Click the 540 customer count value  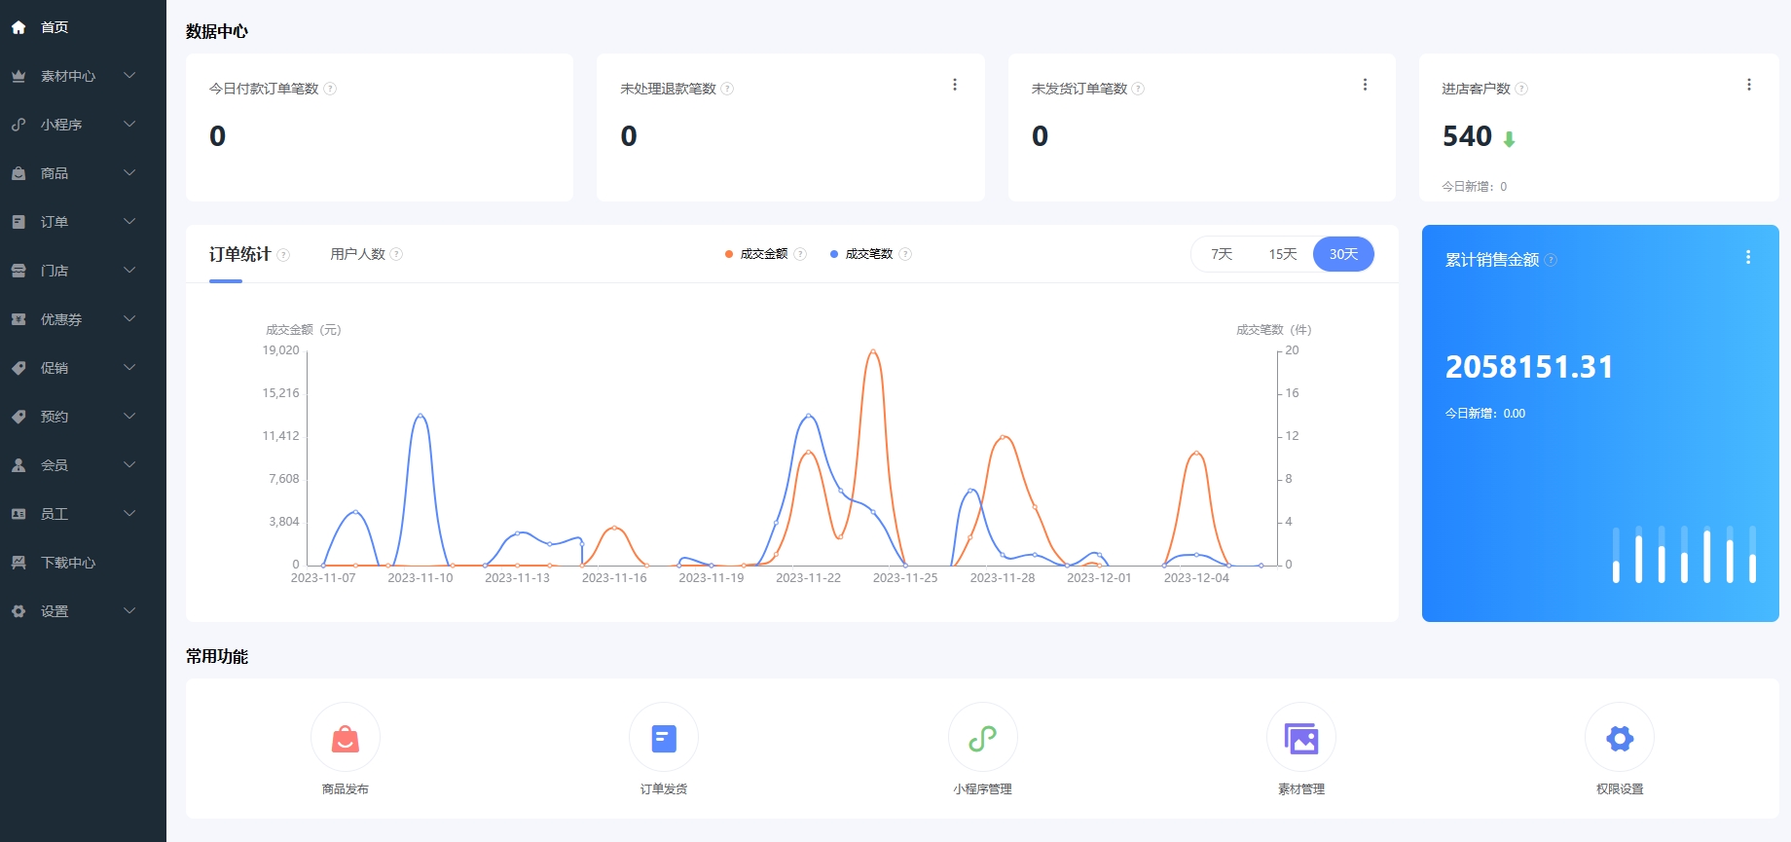[x=1467, y=136]
